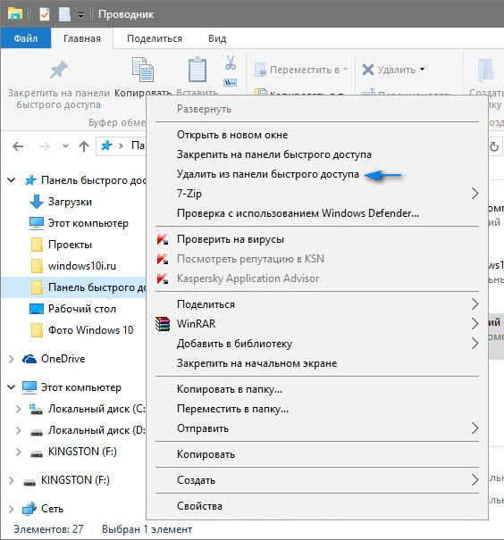Click the pin to Quick access ribbon icon

coord(59,70)
